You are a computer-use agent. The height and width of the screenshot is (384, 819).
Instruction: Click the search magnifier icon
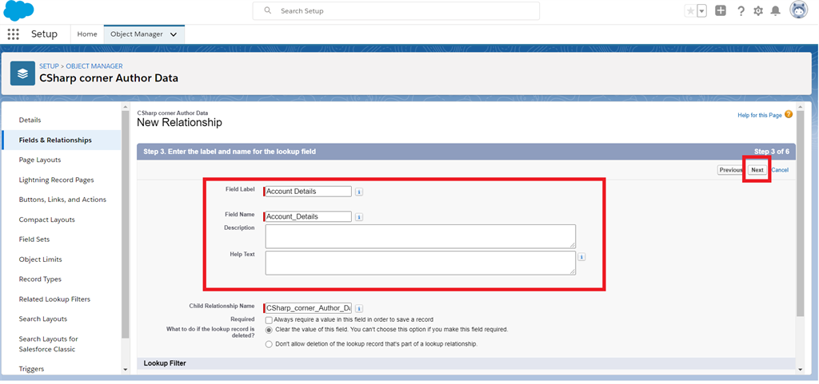click(268, 10)
